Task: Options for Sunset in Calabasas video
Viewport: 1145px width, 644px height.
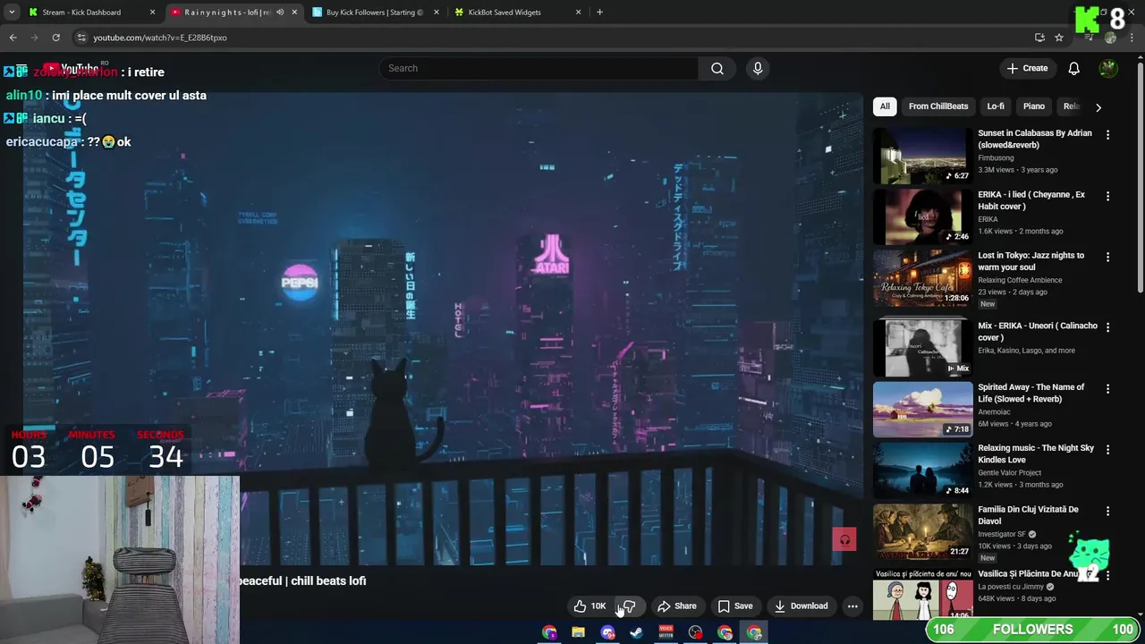Action: pos(1107,135)
